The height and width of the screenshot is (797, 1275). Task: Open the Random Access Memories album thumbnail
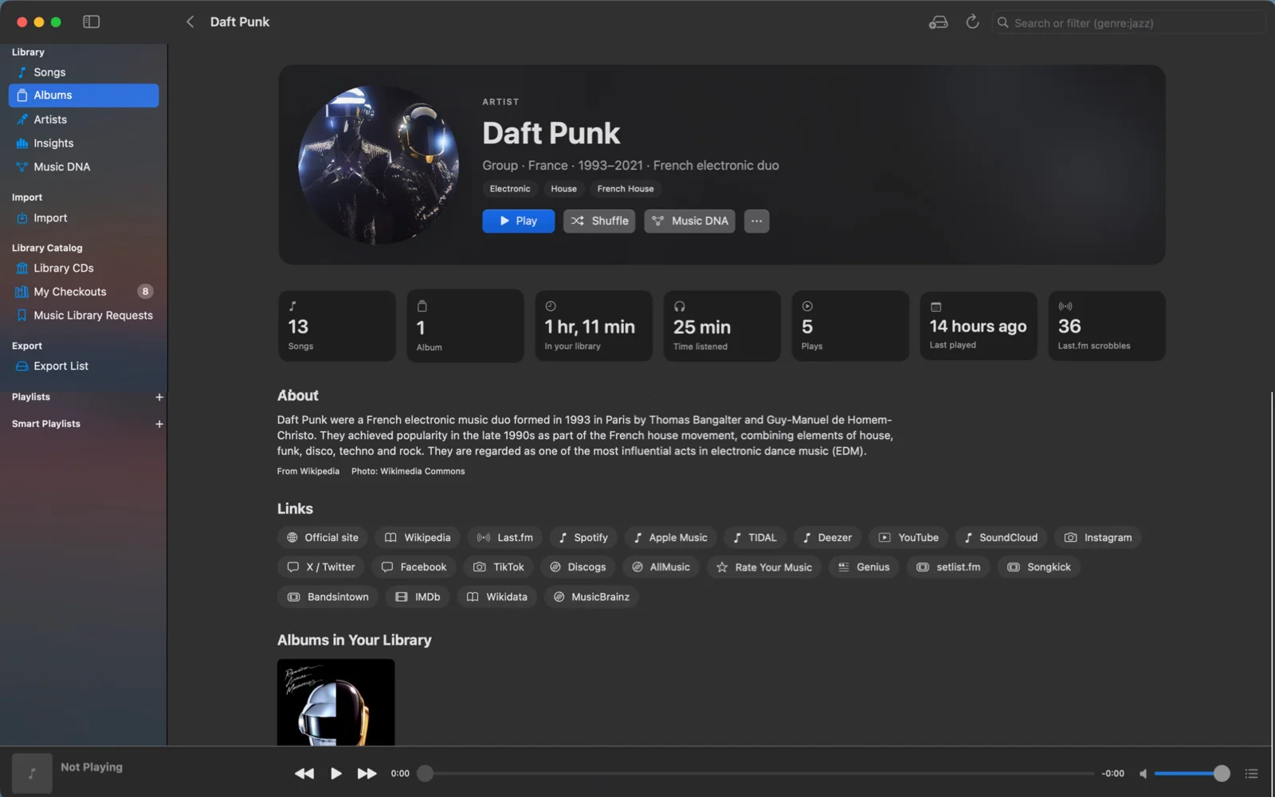coord(335,702)
